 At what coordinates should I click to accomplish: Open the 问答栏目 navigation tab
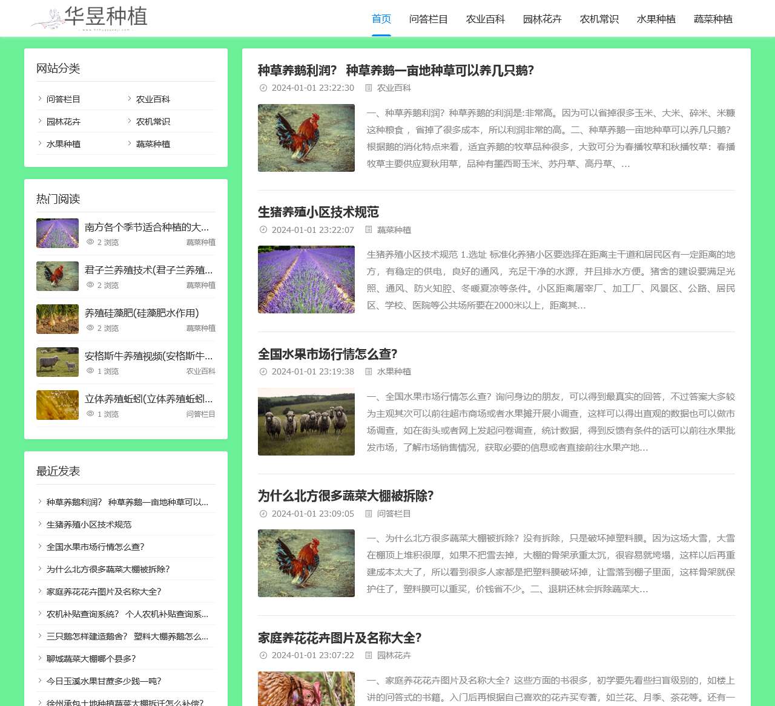pyautogui.click(x=429, y=19)
